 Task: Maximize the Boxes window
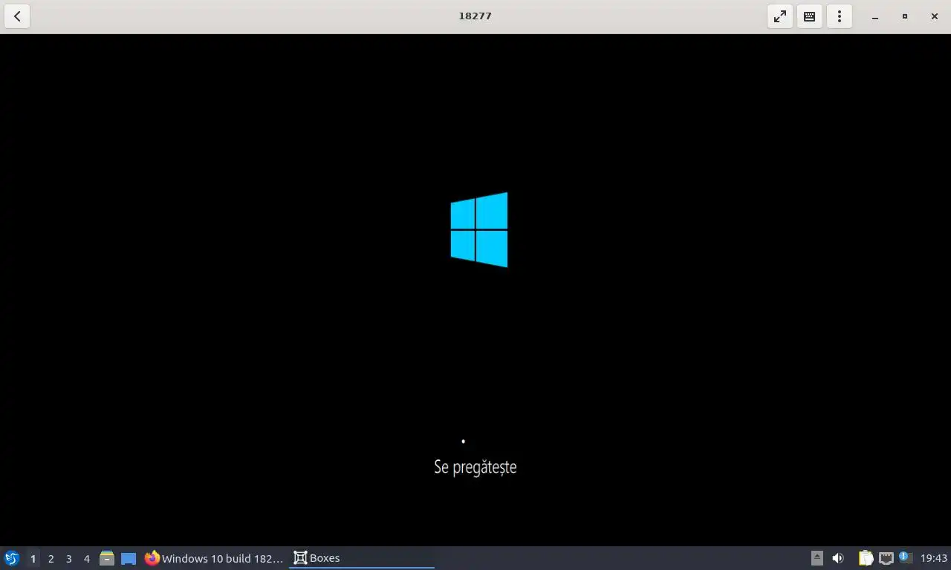click(x=905, y=16)
